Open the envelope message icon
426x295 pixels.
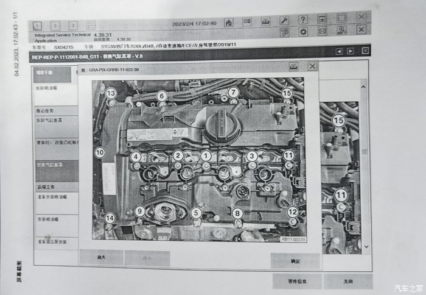click(322, 31)
